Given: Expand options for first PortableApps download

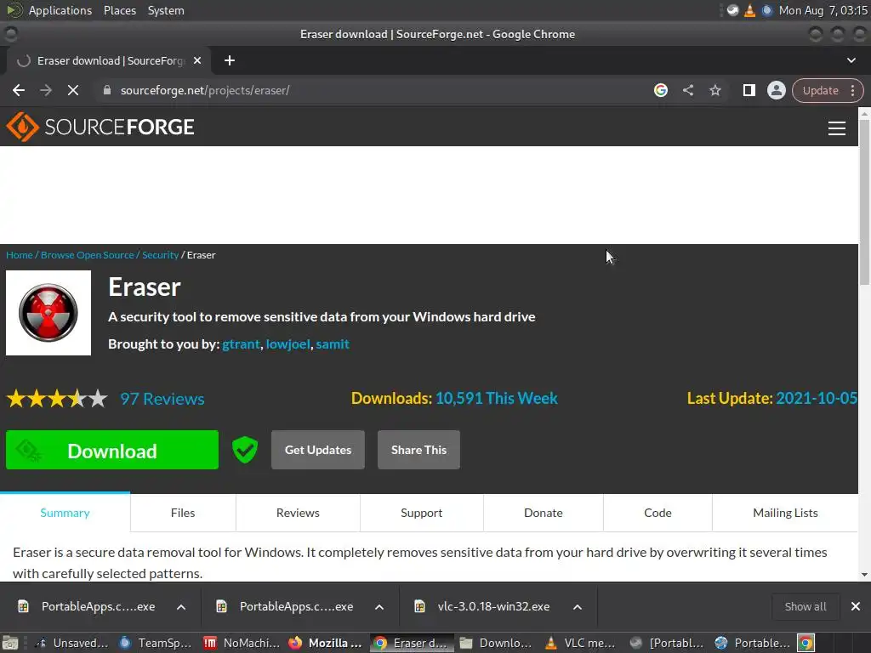Looking at the screenshot, I should click(x=181, y=607).
